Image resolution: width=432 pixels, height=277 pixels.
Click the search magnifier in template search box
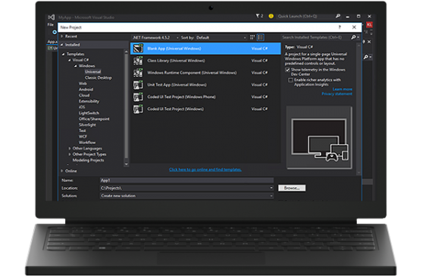353,37
